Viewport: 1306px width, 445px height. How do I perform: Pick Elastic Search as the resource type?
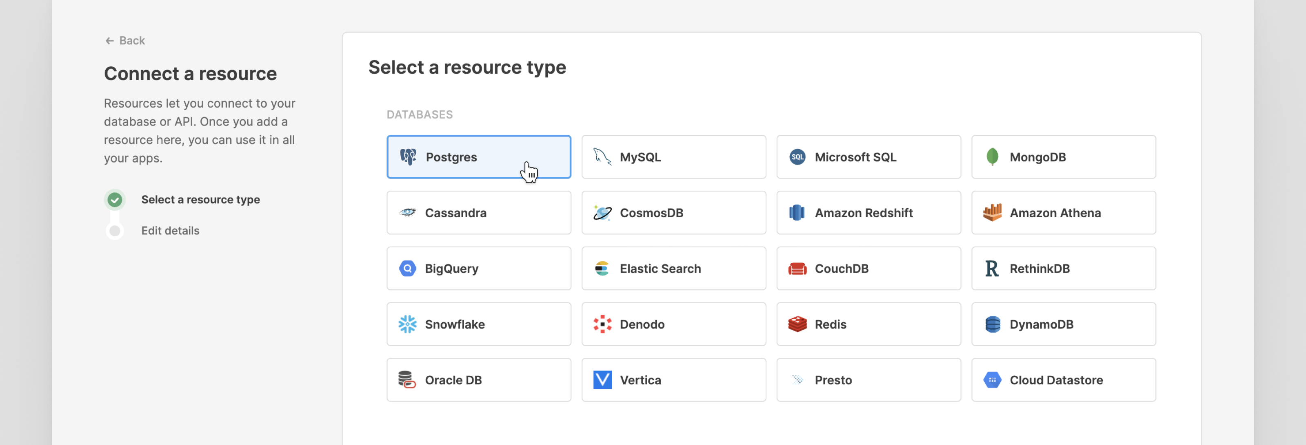[673, 268]
